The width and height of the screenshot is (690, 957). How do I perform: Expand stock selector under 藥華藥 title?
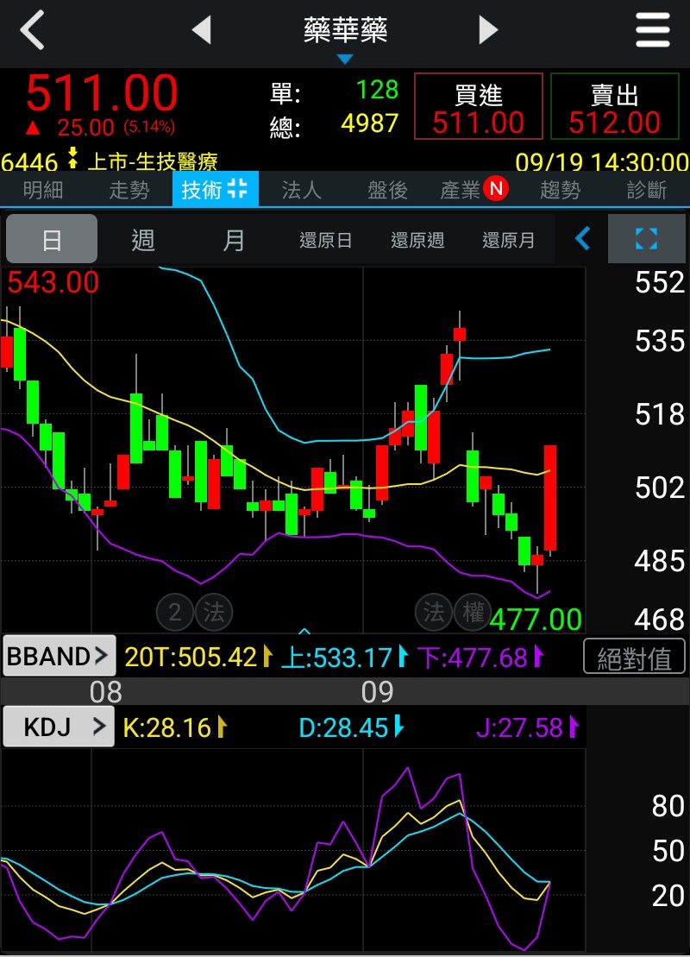pyautogui.click(x=345, y=60)
